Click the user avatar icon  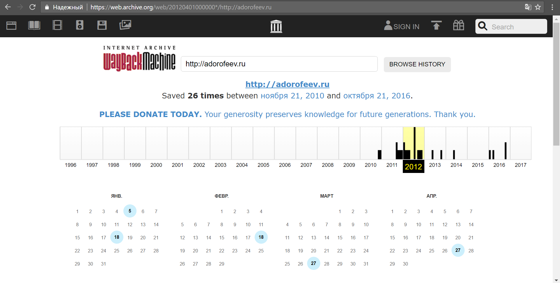click(x=388, y=25)
